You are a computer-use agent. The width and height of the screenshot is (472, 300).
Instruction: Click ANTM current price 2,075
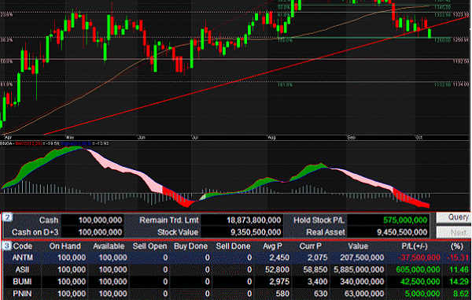click(x=318, y=257)
